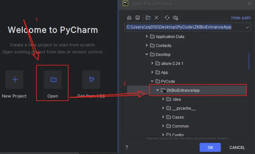
Task: Click the Delete (X) toolbar icon
Action: [157, 18]
